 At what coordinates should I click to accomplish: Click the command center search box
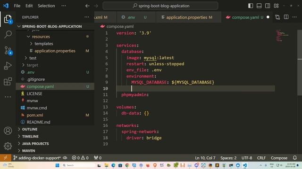click(x=160, y=6)
